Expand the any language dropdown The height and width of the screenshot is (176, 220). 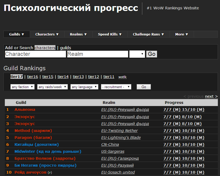pyautogui.click(x=84, y=87)
